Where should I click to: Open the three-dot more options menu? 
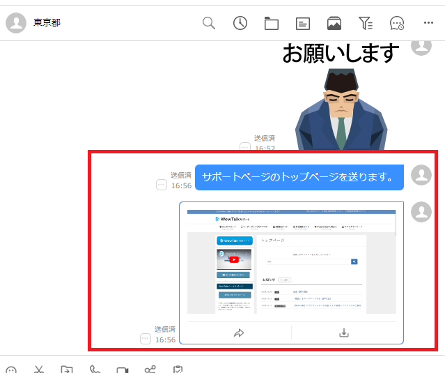click(x=428, y=23)
